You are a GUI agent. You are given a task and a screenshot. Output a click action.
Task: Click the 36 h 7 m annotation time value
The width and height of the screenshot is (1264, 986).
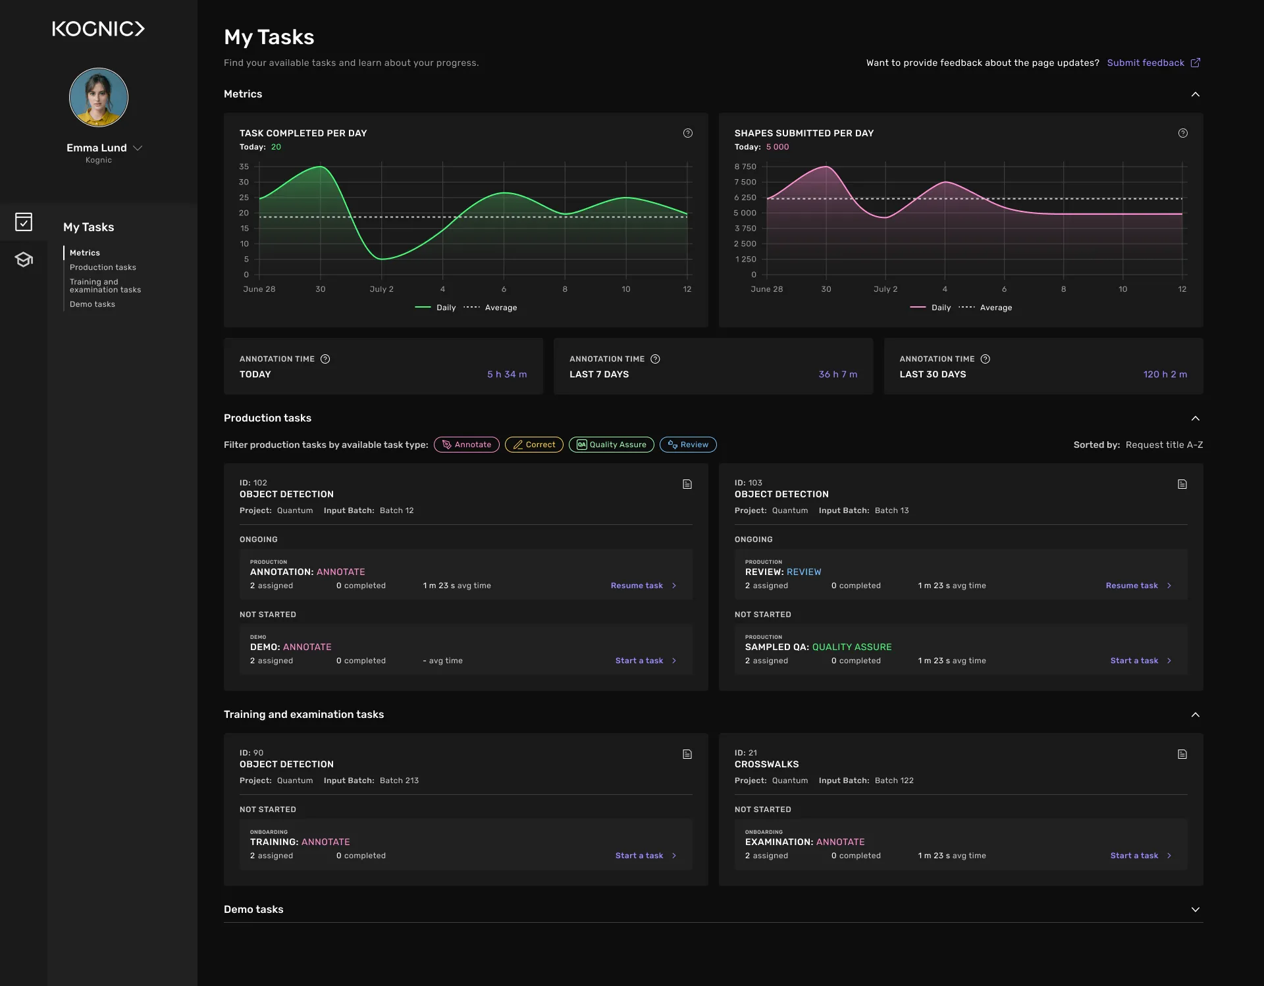click(x=838, y=374)
